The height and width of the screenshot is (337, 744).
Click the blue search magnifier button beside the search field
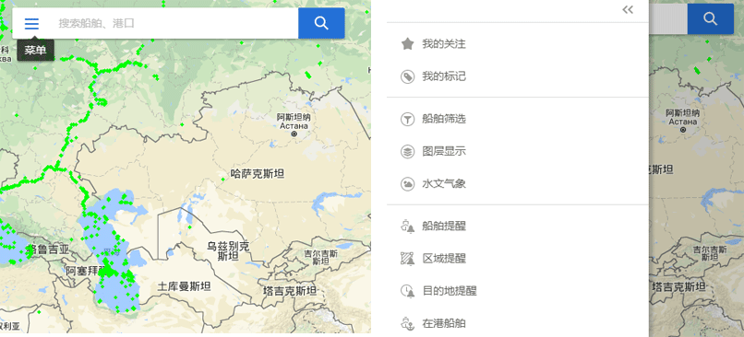pyautogui.click(x=321, y=23)
